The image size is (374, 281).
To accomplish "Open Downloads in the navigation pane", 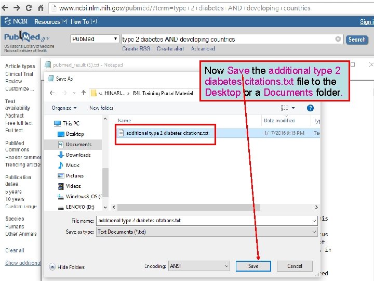I will pyautogui.click(x=74, y=155).
